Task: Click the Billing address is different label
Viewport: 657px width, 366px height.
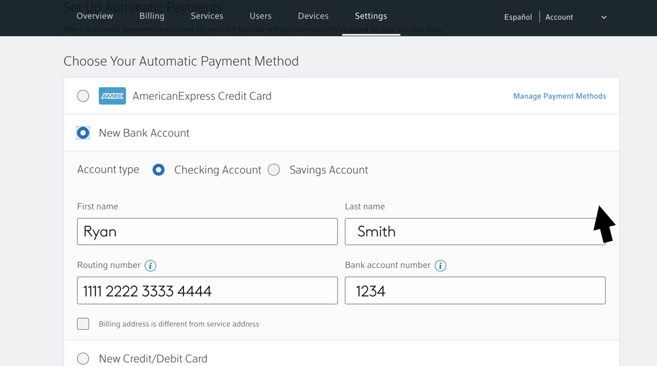Action: click(x=179, y=323)
